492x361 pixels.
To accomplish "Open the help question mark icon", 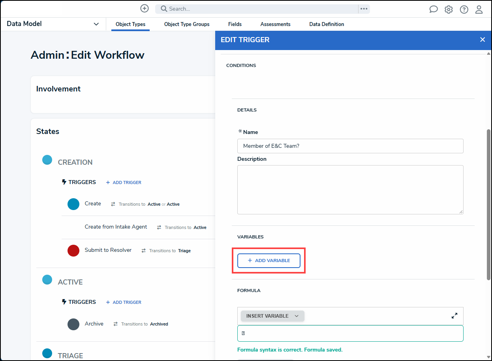I will point(464,9).
